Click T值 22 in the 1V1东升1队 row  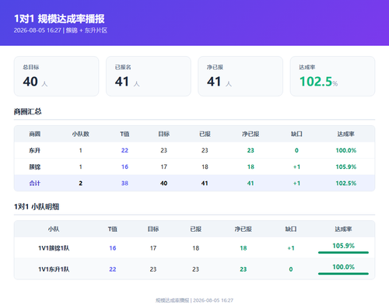click(113, 269)
